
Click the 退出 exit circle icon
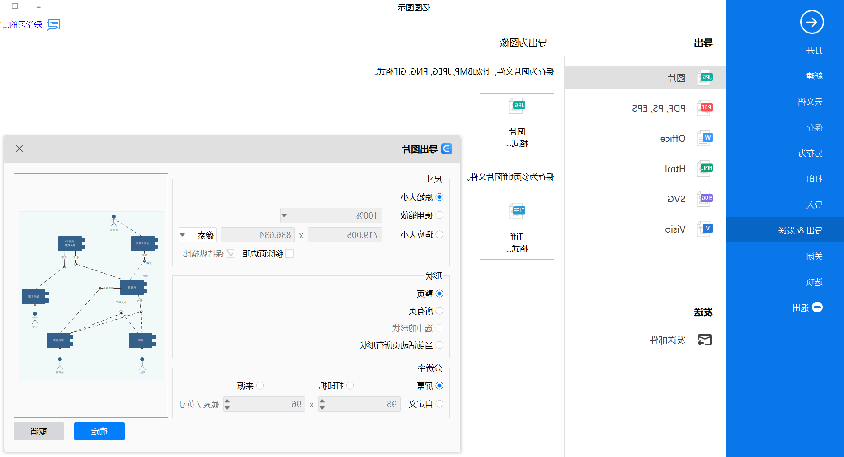[x=817, y=307]
